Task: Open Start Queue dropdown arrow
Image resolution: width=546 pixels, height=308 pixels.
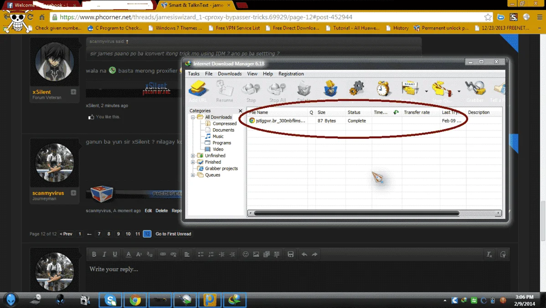Action: 426,91
